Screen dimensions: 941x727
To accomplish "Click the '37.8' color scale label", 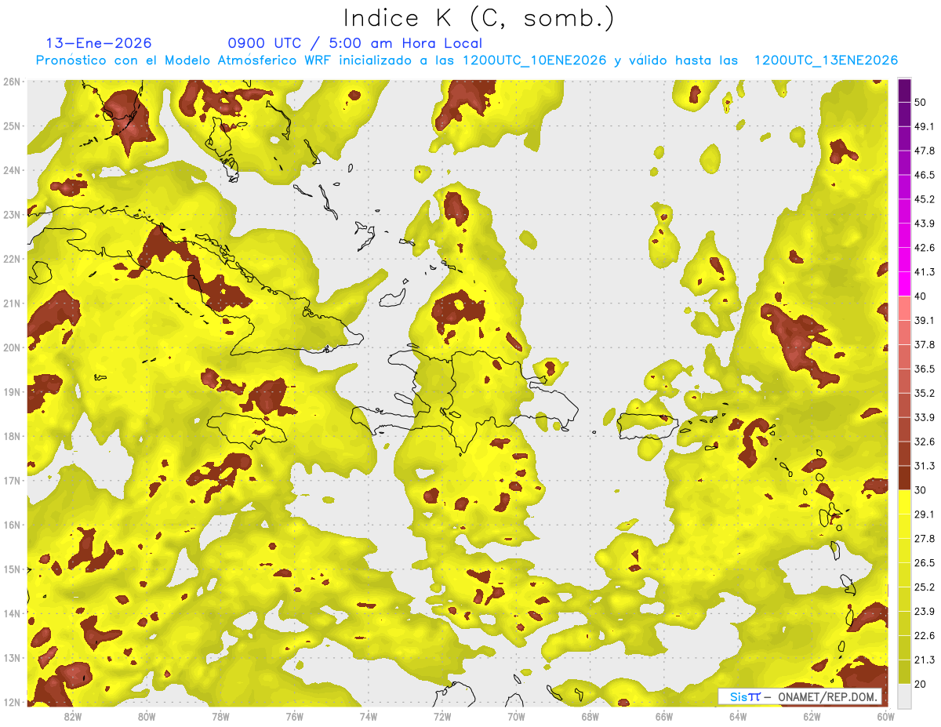I will (924, 344).
